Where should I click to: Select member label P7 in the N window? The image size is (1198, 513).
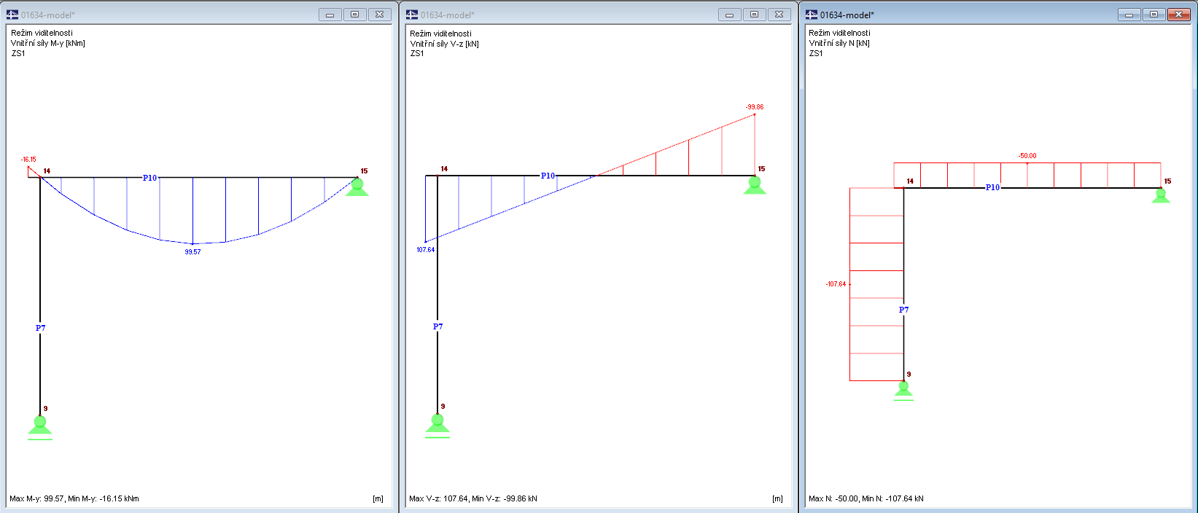pos(903,310)
